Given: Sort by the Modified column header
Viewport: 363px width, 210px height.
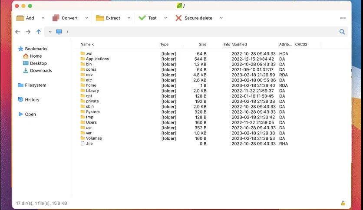Looking at the screenshot, I should [x=239, y=44].
